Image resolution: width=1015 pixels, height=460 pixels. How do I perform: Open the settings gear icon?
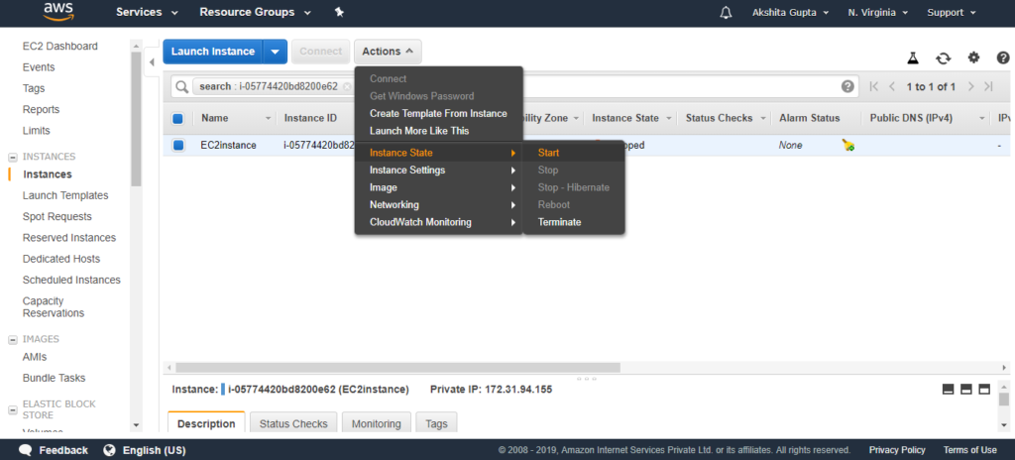pyautogui.click(x=973, y=57)
